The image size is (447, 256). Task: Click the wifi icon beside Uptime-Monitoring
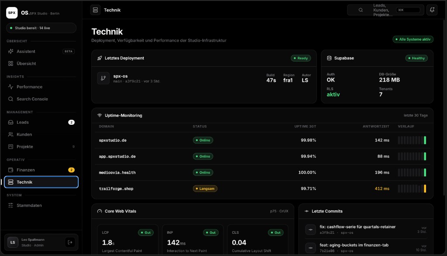pyautogui.click(x=100, y=115)
